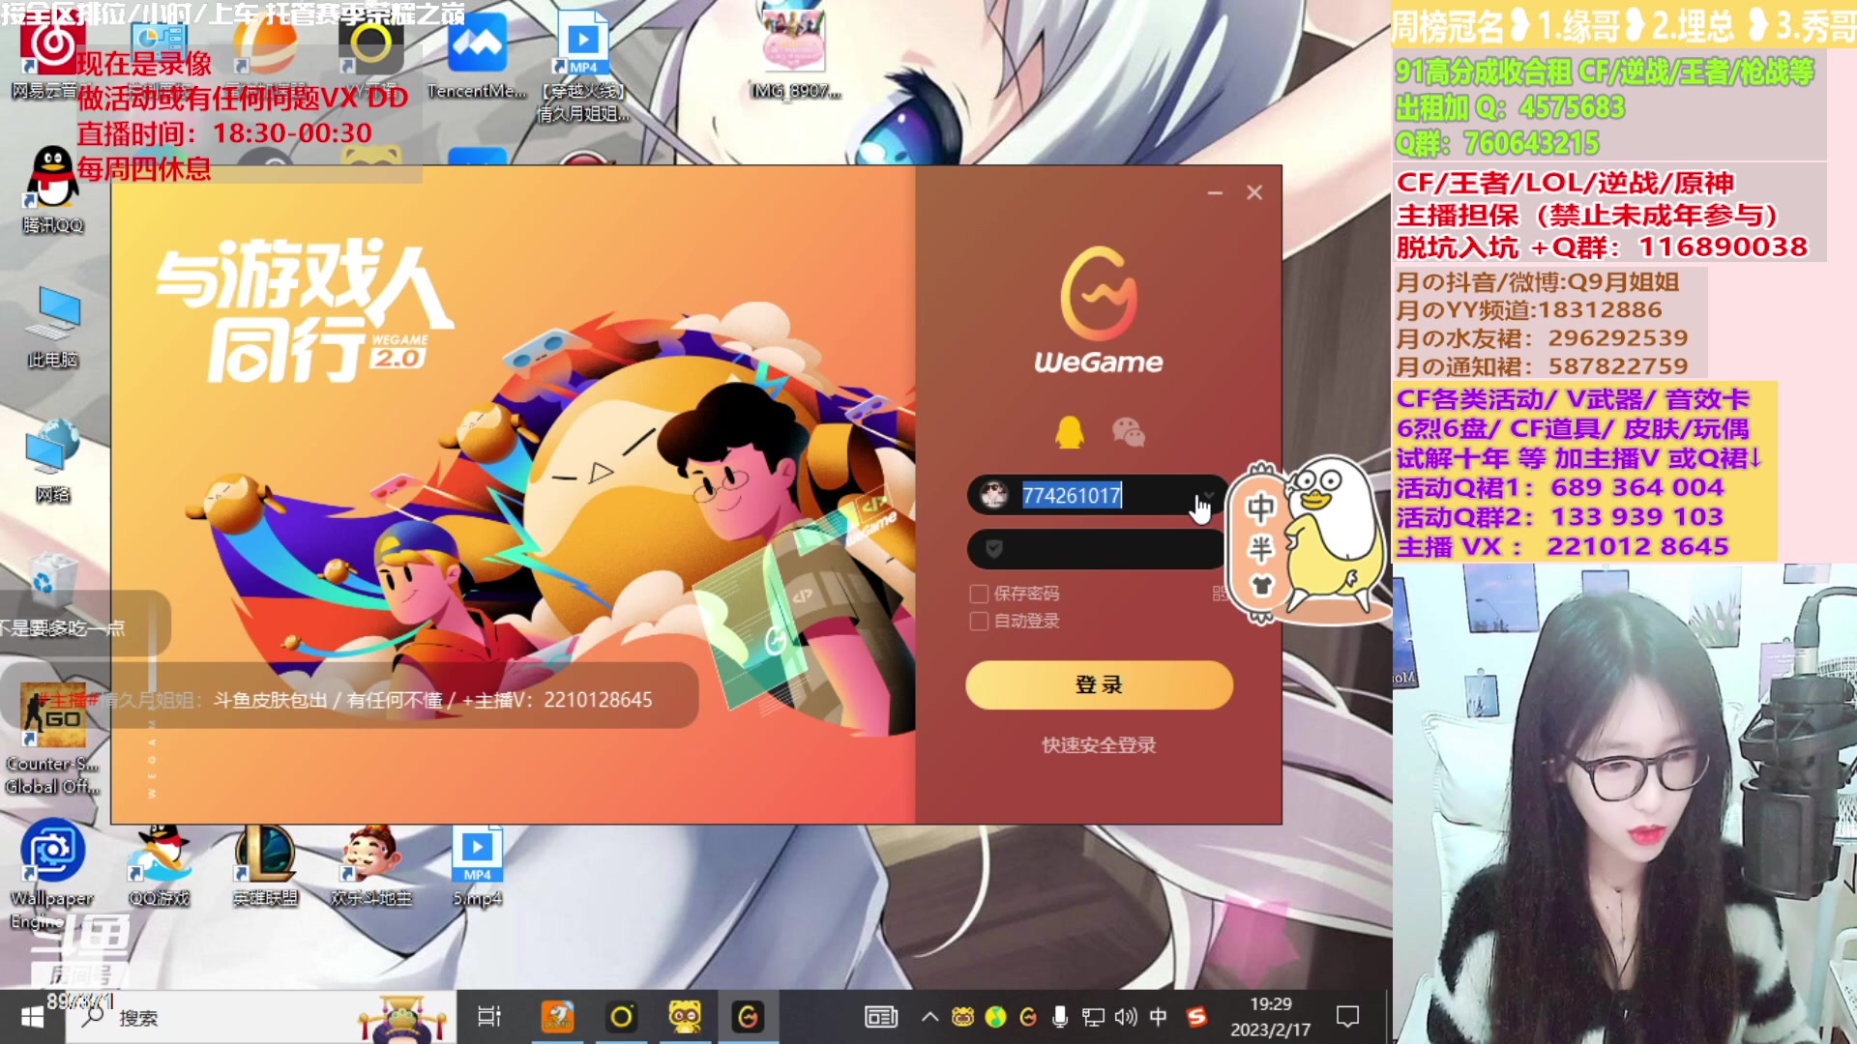Open the IMG_8907 image file
This screenshot has height=1044, width=1857.
pyautogui.click(x=795, y=54)
